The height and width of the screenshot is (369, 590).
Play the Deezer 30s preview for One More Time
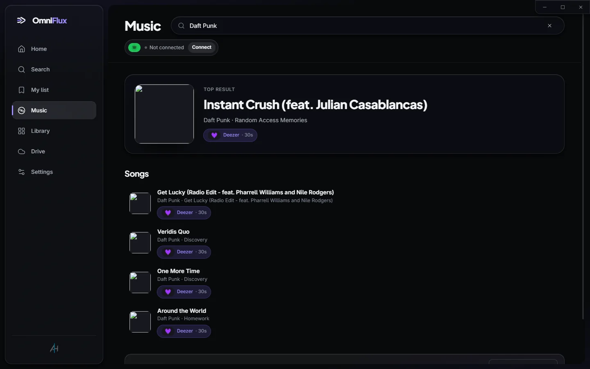click(x=184, y=292)
